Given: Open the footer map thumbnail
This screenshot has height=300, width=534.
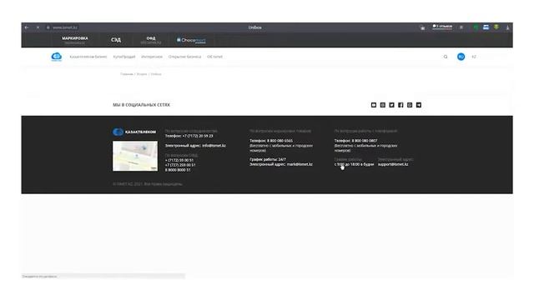Looking at the screenshot, I should 135,156.
